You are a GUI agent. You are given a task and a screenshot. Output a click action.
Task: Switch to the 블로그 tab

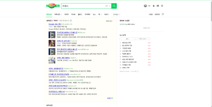pos(80,14)
